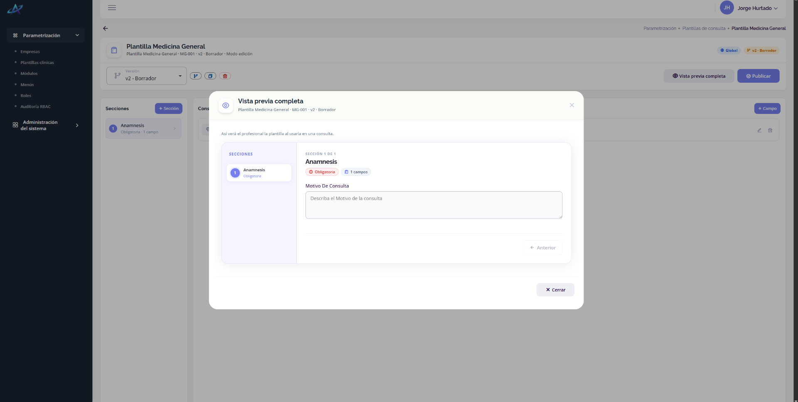Close the Vista previa completa dialog with X

572,105
